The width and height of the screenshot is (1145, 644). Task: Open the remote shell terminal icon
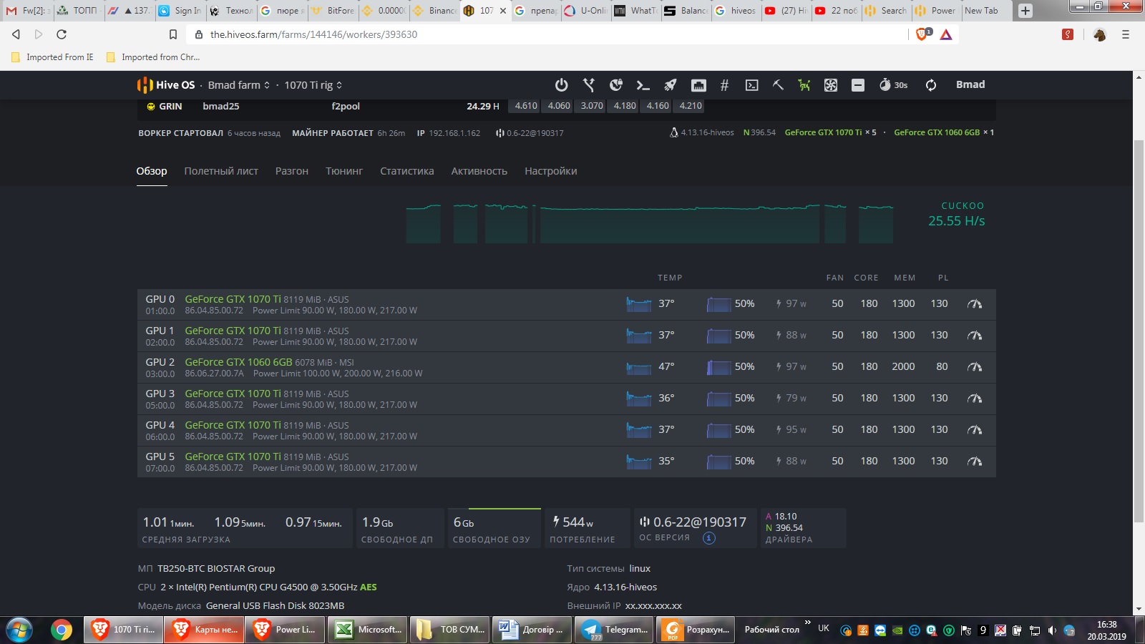pyautogui.click(x=751, y=85)
